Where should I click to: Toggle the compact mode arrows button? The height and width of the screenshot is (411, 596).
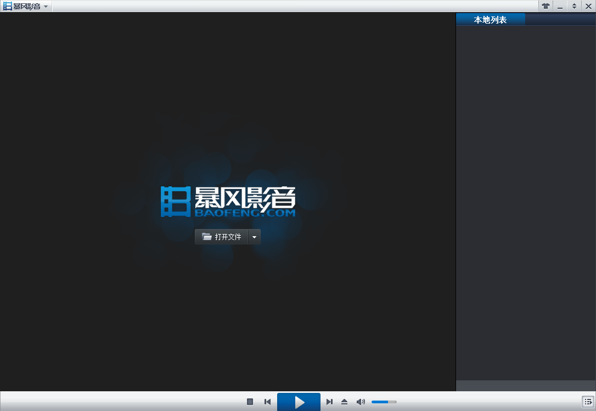[574, 6]
